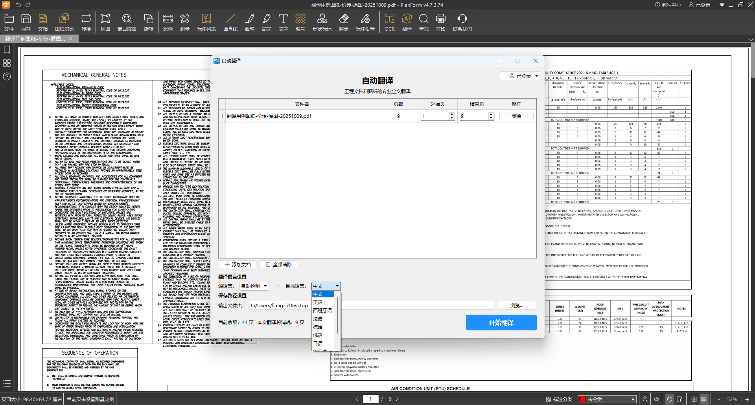Image resolution: width=755 pixels, height=405 pixels.
Task: Select the 画直线 line drawing tool
Action: point(230,22)
